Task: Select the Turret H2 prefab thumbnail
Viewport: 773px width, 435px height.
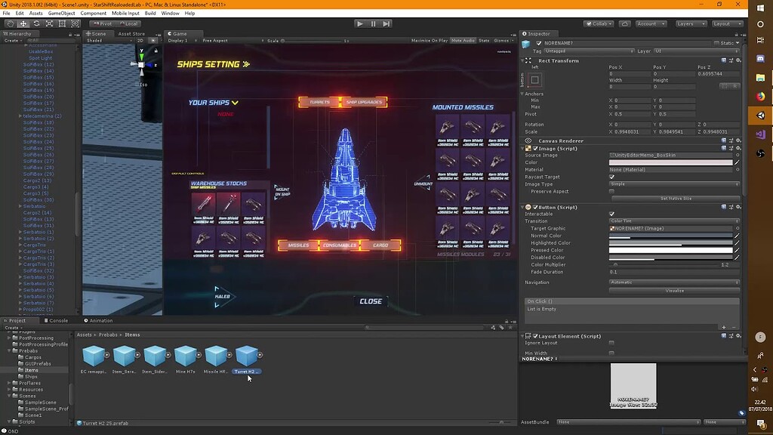Action: tap(247, 356)
